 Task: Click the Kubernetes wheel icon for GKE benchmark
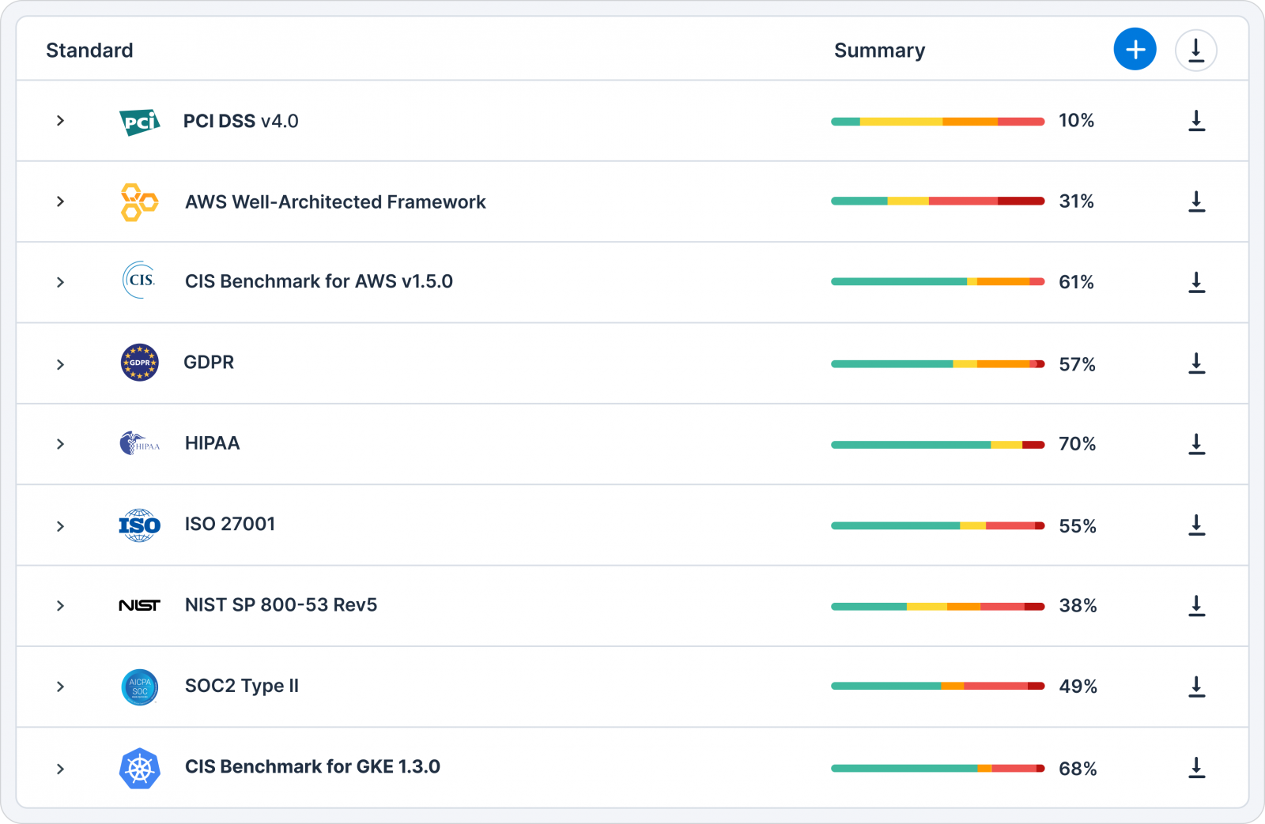pos(139,768)
